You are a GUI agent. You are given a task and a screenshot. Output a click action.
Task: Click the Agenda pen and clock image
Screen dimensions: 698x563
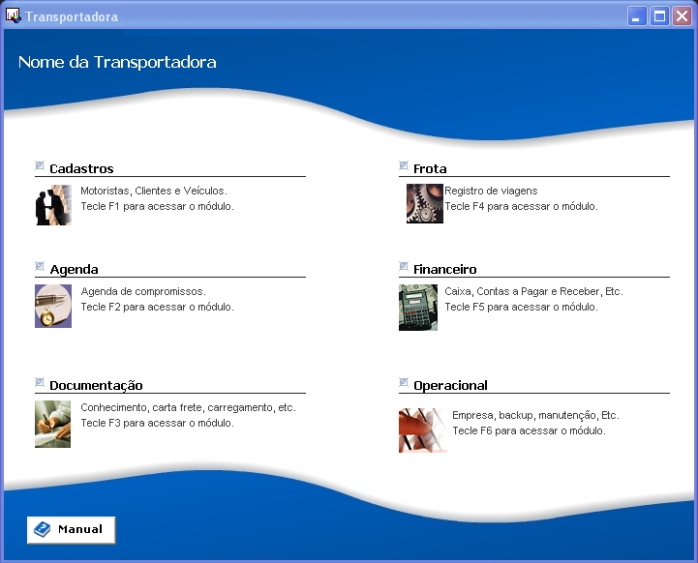[x=53, y=306]
